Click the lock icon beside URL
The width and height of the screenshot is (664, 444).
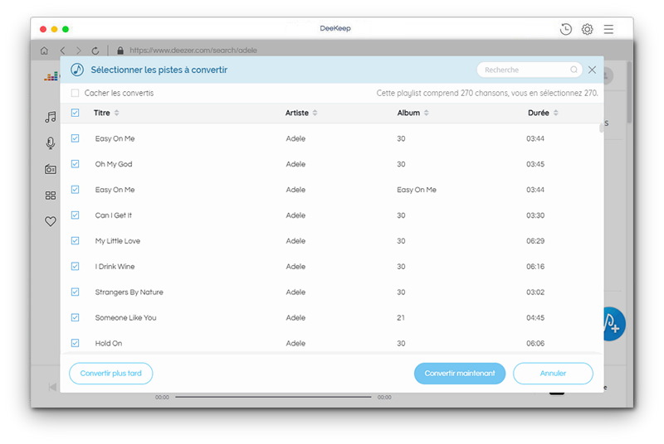coord(120,51)
